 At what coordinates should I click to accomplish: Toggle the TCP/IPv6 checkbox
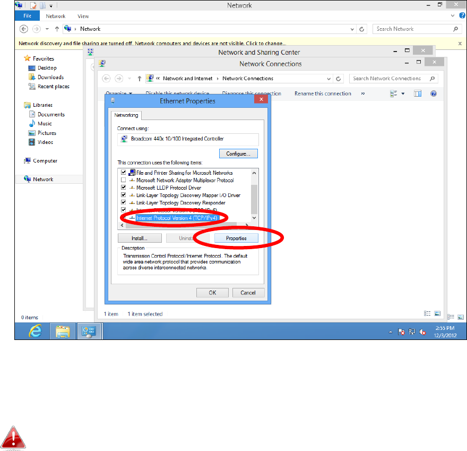point(123,209)
